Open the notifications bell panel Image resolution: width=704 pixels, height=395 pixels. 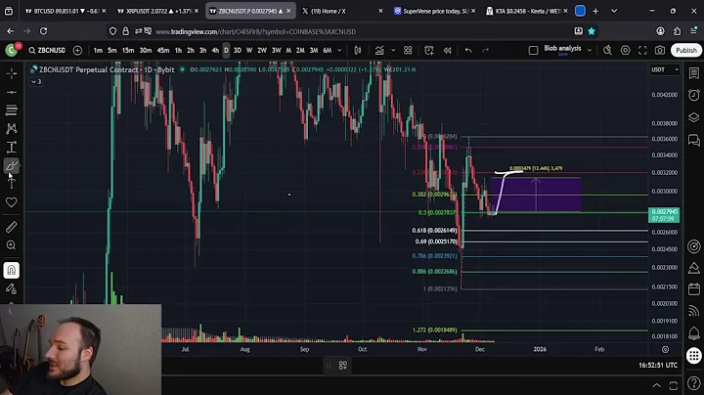click(x=694, y=333)
